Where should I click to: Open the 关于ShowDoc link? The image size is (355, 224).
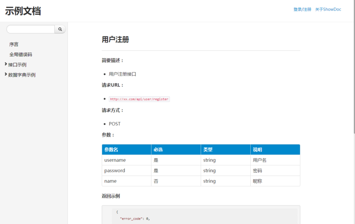[328, 9]
